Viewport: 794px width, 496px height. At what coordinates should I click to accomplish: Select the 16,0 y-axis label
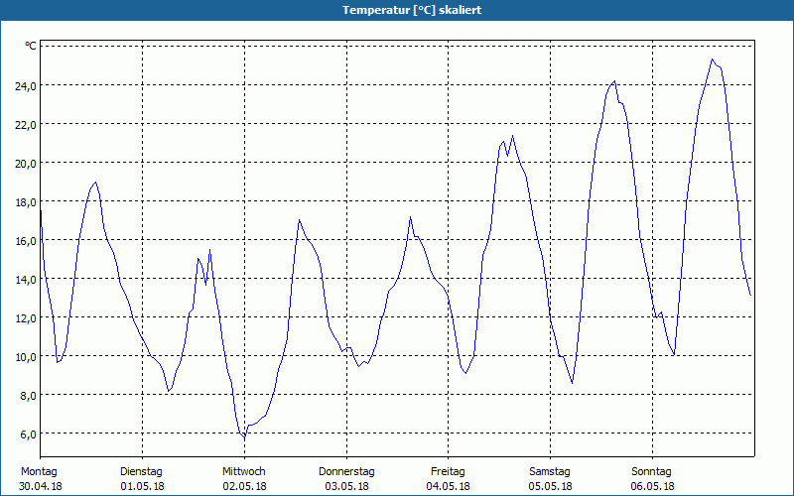point(26,241)
